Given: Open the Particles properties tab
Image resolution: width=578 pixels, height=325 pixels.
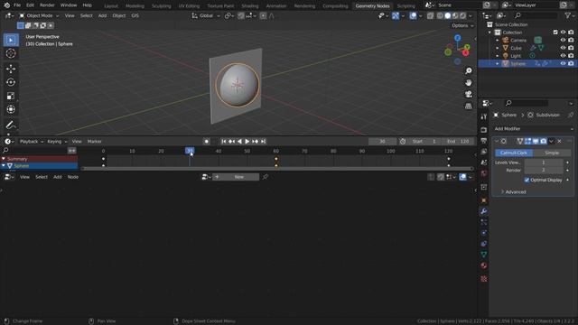Looking at the screenshot, I should [484, 222].
